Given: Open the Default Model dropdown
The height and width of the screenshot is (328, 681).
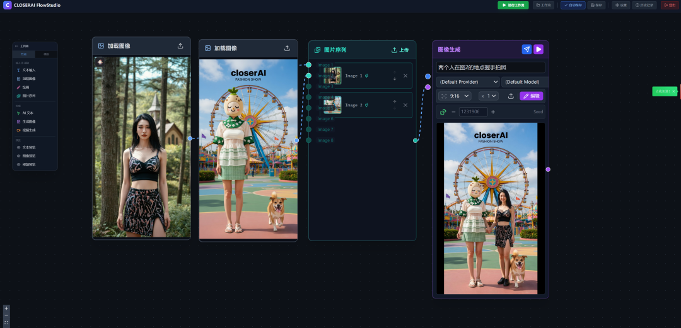Looking at the screenshot, I should click(525, 82).
